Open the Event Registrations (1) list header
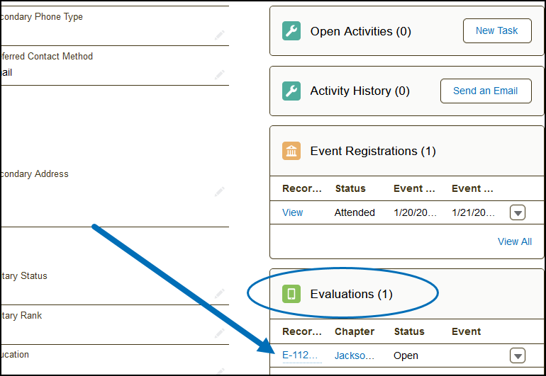546x376 pixels. pos(373,151)
